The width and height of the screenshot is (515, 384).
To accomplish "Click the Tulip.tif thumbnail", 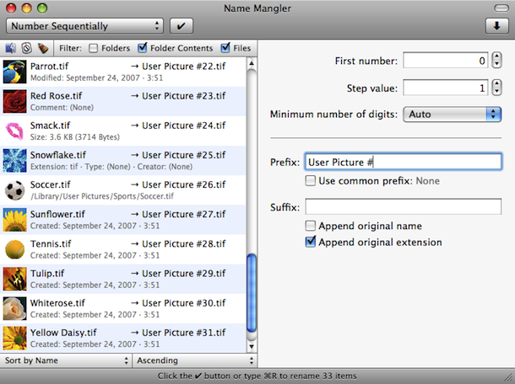I will coord(15,279).
